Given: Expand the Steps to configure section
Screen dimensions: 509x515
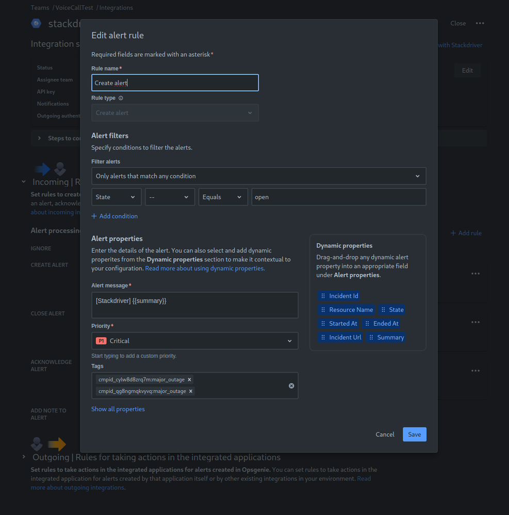Looking at the screenshot, I should click(x=39, y=138).
